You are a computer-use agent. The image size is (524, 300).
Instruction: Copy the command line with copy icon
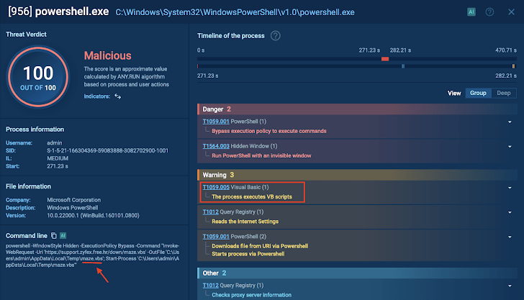point(53,235)
